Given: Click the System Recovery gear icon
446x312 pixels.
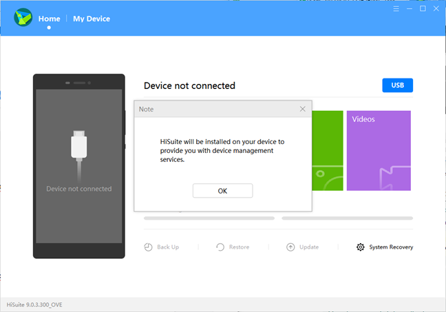Looking at the screenshot, I should pyautogui.click(x=361, y=247).
